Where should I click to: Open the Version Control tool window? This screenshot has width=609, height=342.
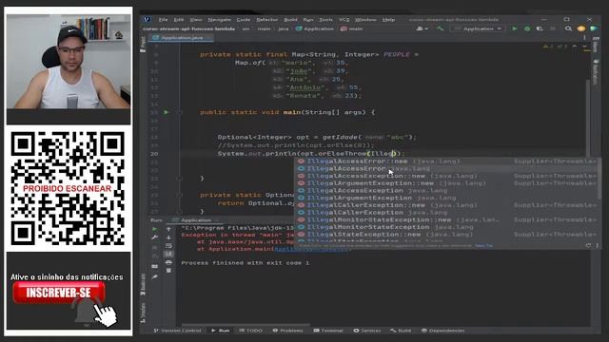(178, 331)
